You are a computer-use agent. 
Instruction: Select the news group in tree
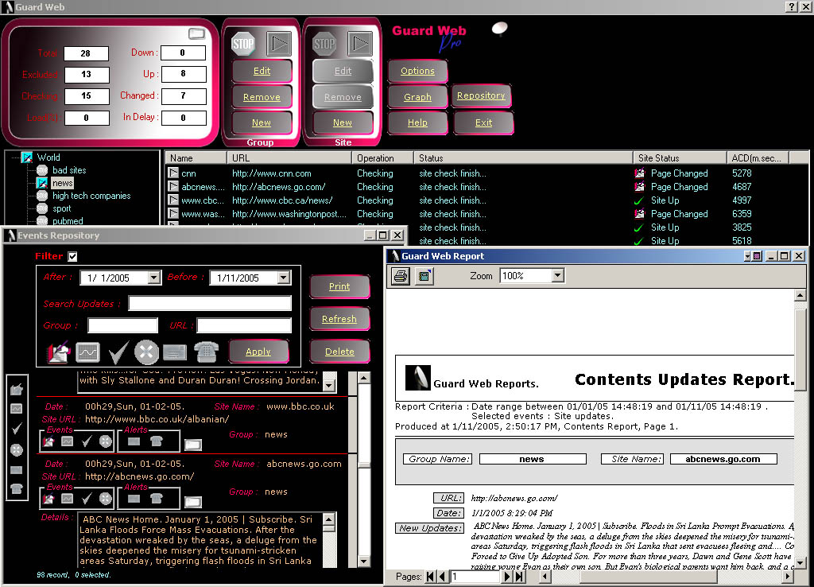point(62,183)
